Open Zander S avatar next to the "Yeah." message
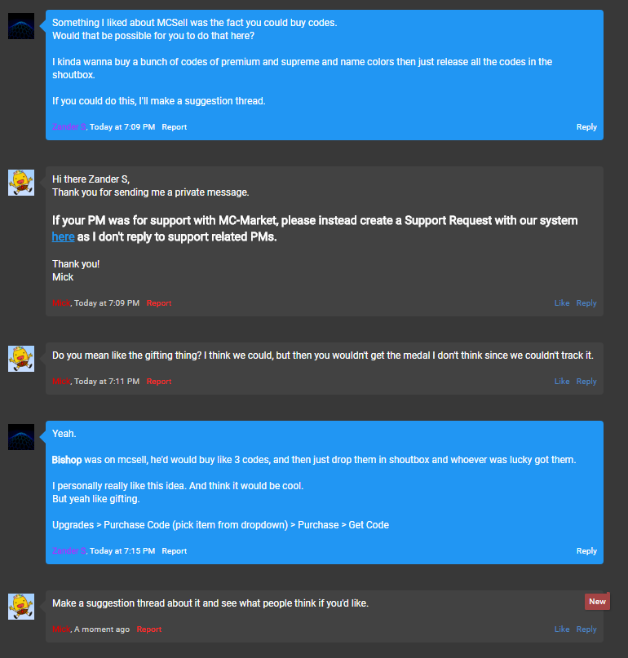 point(21,437)
